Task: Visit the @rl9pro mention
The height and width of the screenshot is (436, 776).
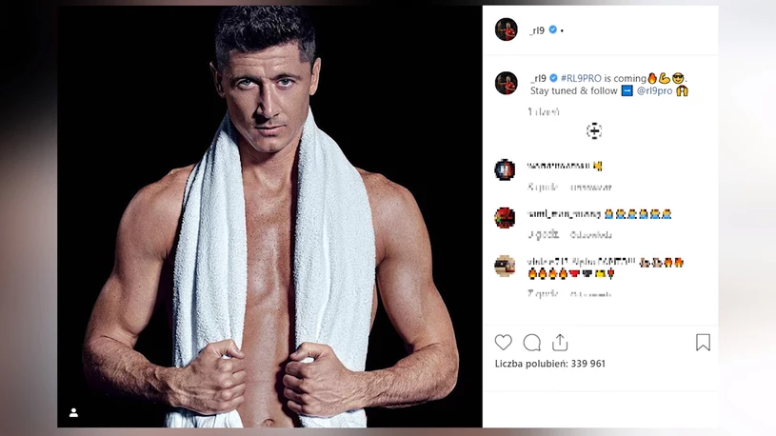Action: click(654, 90)
